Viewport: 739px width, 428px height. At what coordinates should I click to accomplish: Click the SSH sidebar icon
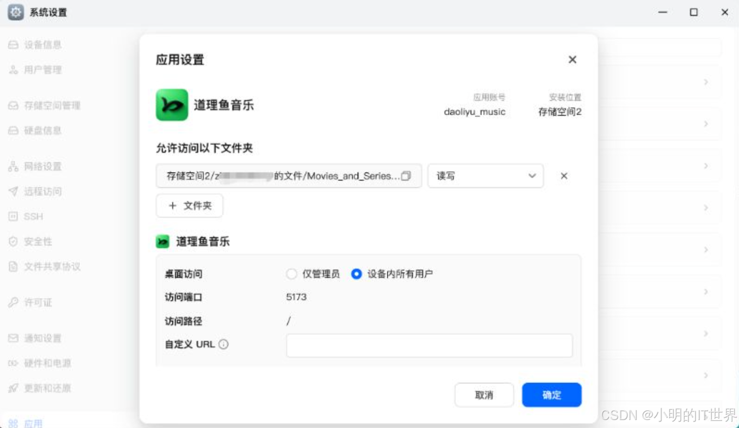[13, 216]
